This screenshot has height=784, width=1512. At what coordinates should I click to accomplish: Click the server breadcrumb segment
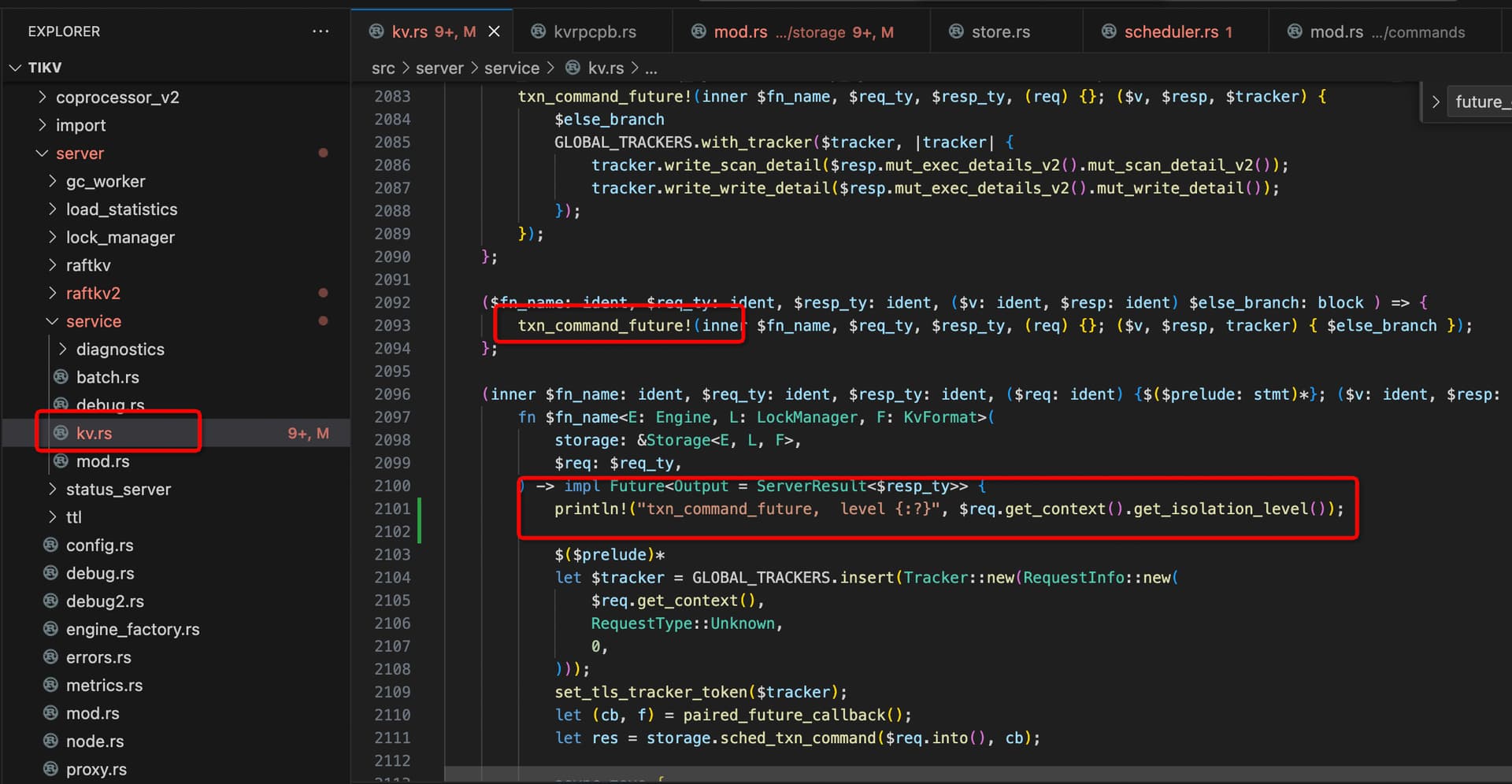pos(439,68)
